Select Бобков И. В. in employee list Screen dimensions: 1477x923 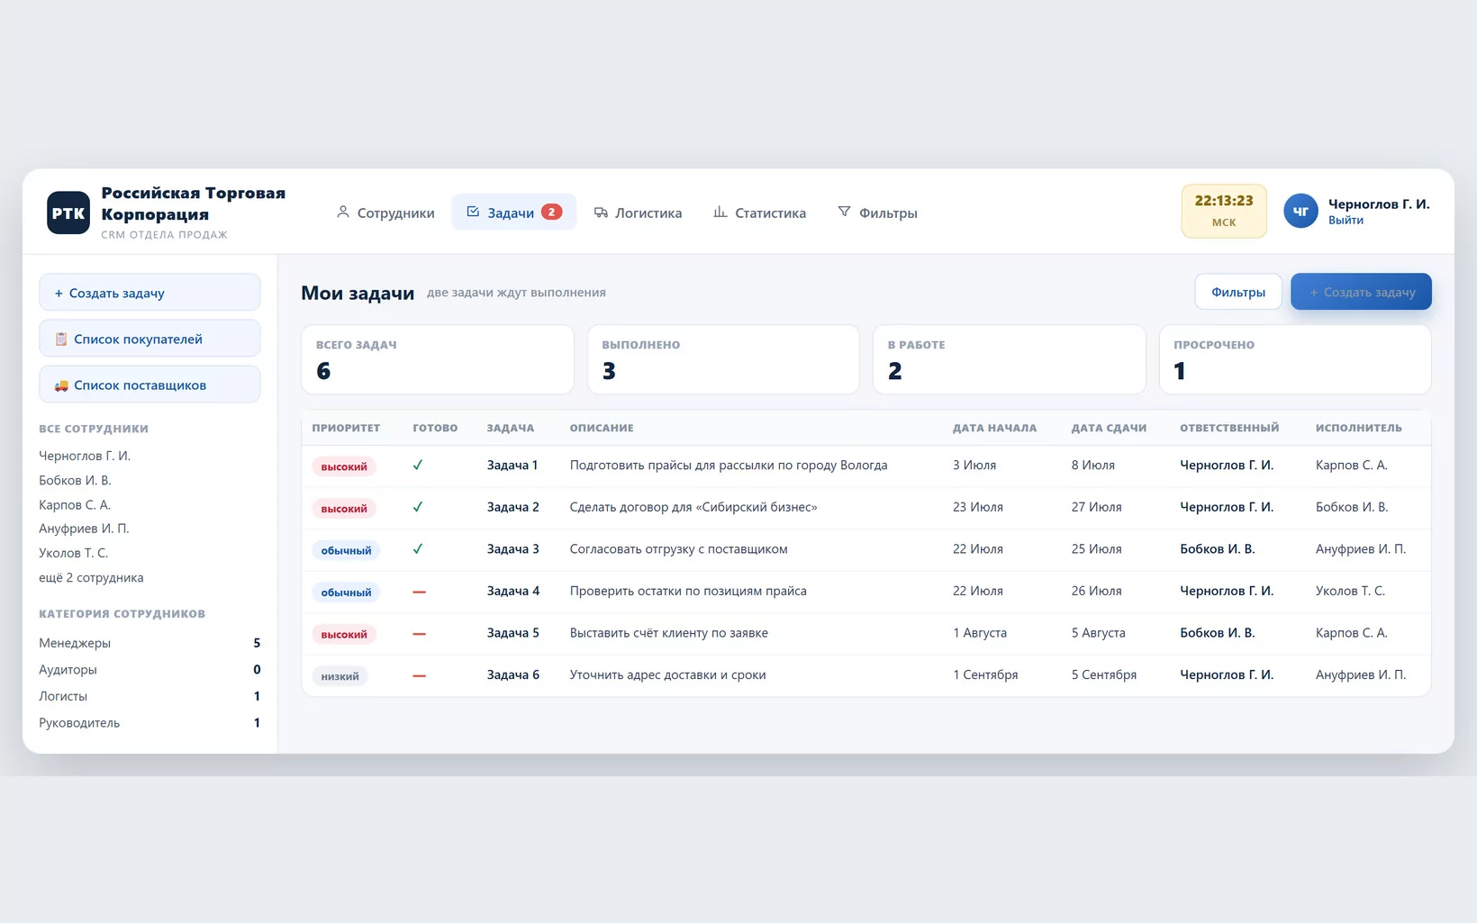click(x=75, y=481)
